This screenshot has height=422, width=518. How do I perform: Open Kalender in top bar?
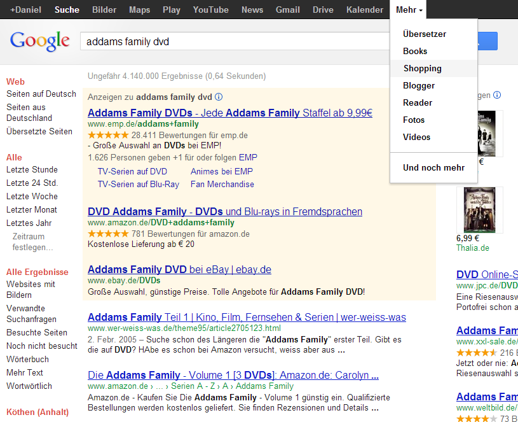[x=365, y=10]
